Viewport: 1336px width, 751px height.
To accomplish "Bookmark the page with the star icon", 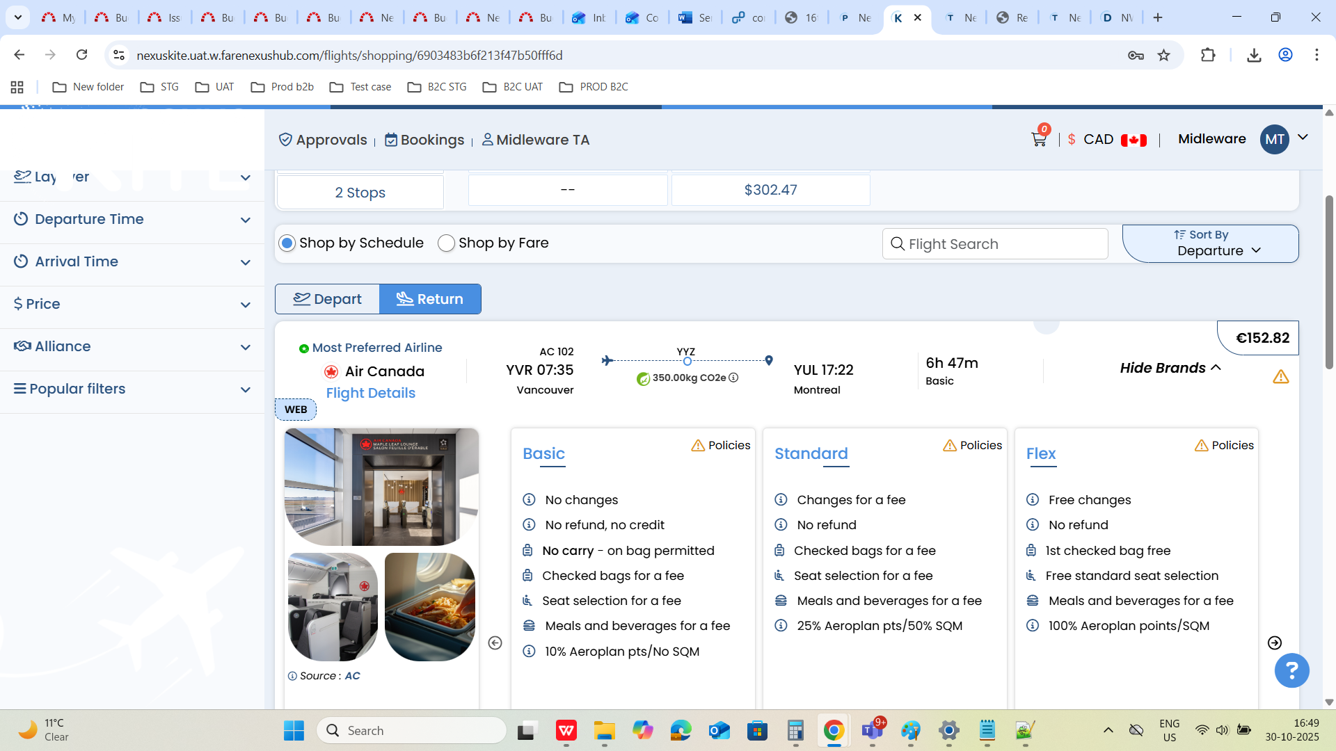I will [x=1163, y=56].
